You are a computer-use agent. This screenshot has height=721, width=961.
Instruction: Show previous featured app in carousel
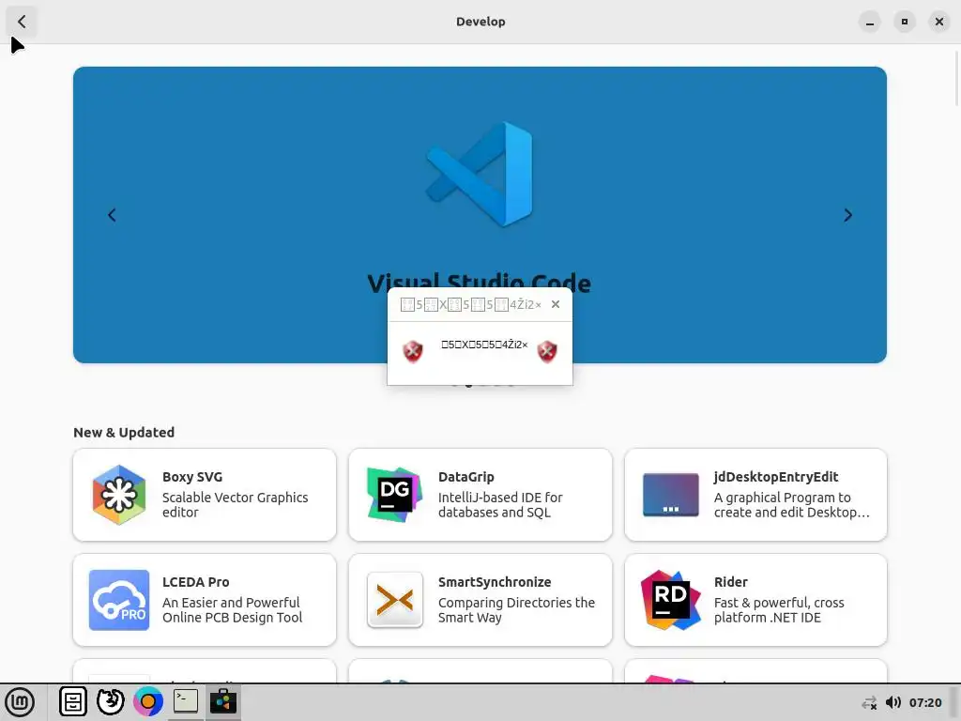[112, 215]
